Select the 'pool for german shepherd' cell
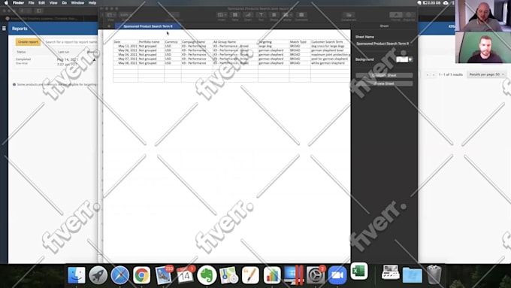 coord(330,59)
